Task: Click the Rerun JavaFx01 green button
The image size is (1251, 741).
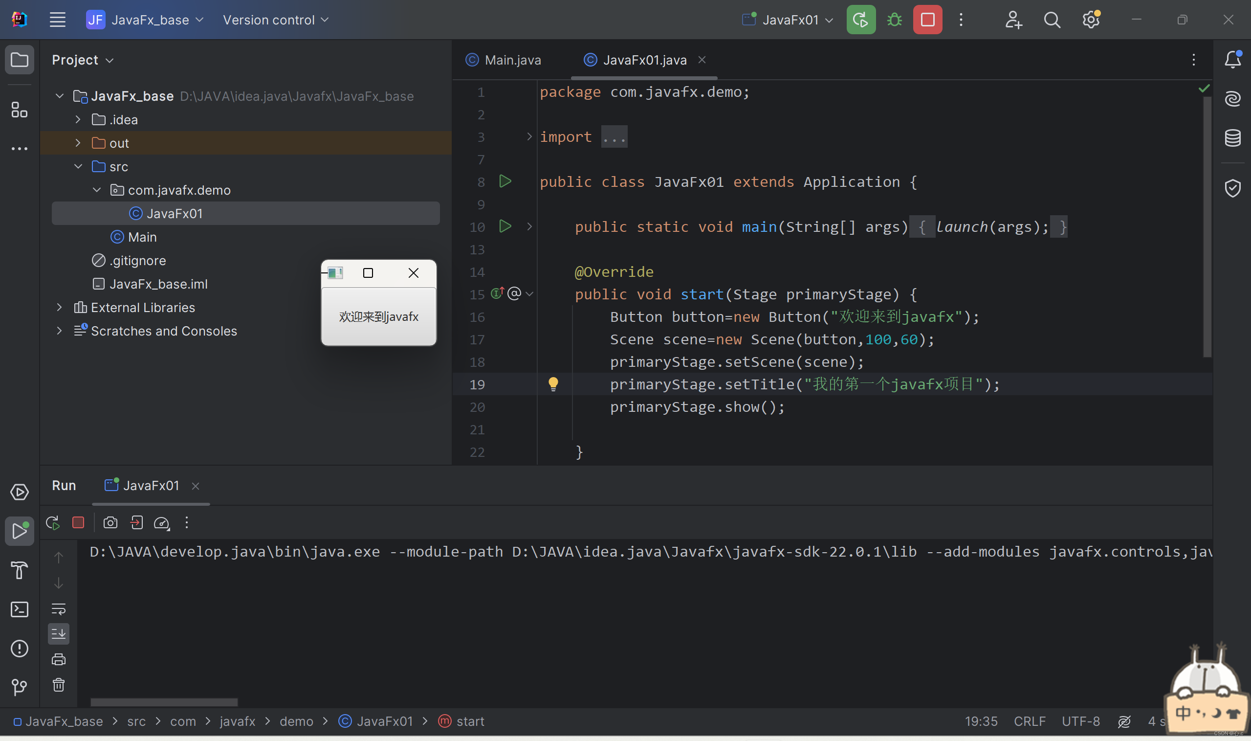Action: click(861, 20)
